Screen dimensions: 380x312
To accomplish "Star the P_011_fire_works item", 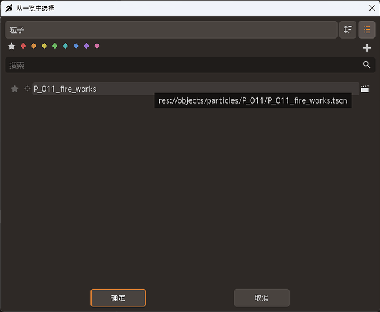I will point(15,89).
